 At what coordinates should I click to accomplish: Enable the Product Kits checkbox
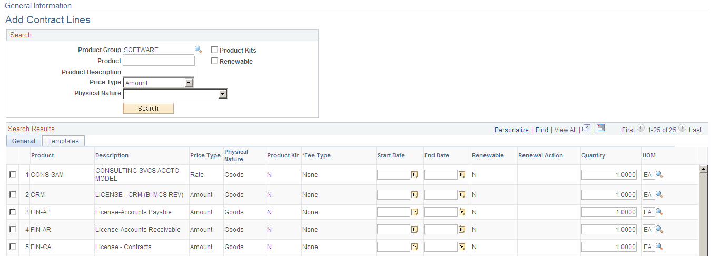[214, 50]
